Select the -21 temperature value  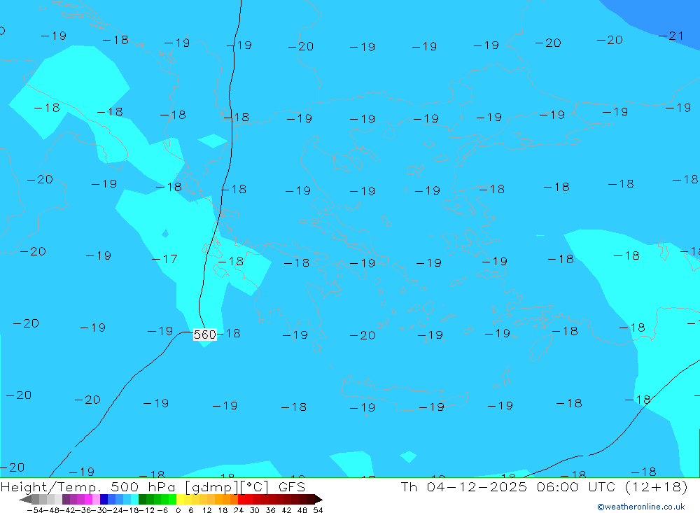(x=671, y=36)
